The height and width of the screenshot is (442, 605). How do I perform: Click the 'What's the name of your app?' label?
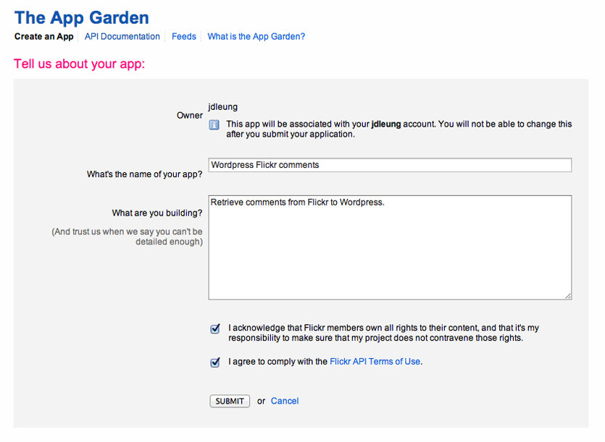click(x=144, y=174)
